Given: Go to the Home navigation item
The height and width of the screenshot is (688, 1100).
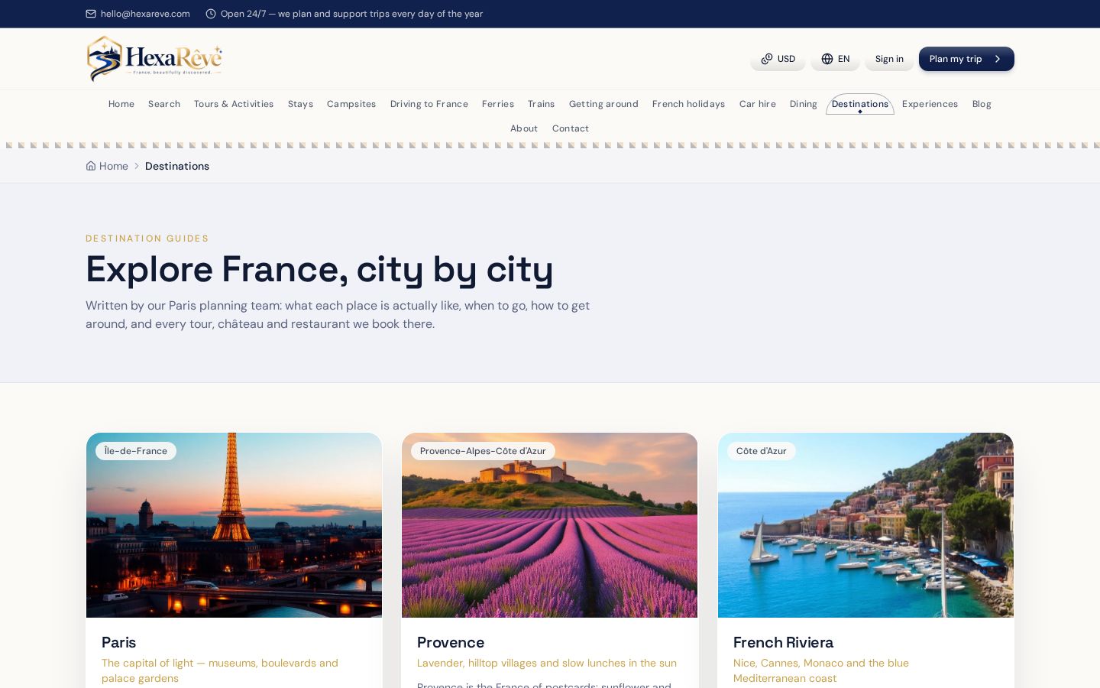Looking at the screenshot, I should pos(121,104).
